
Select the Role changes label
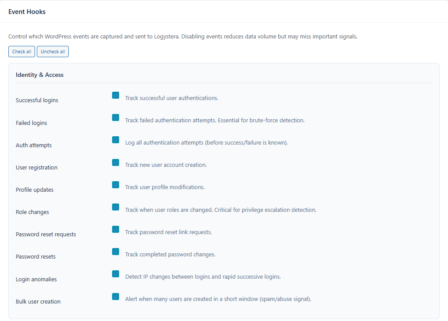(x=32, y=212)
